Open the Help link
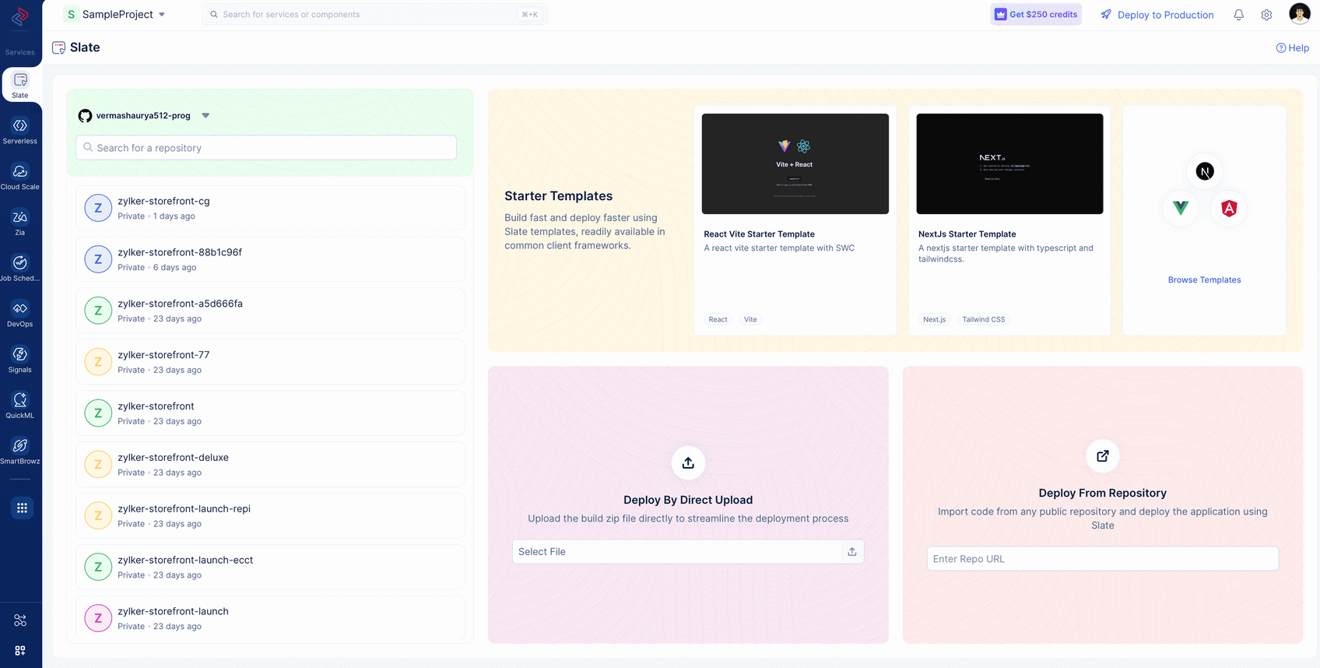 1292,47
